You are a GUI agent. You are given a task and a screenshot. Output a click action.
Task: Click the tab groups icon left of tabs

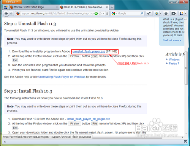tap(6, 7)
